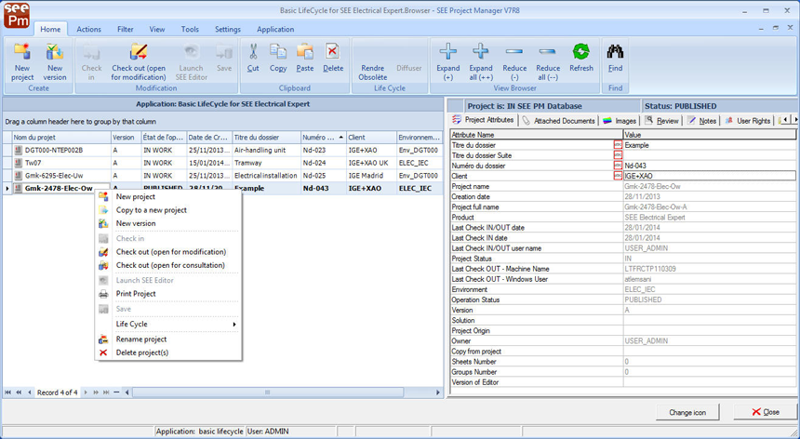
Task: Go to next record arrow
Action: coord(86,392)
